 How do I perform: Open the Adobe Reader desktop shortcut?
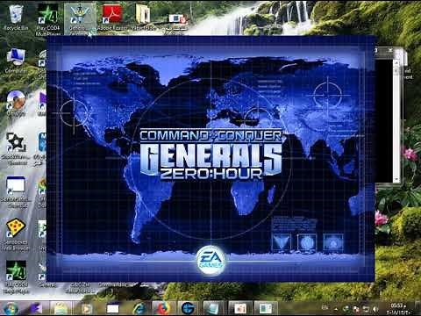112,17
